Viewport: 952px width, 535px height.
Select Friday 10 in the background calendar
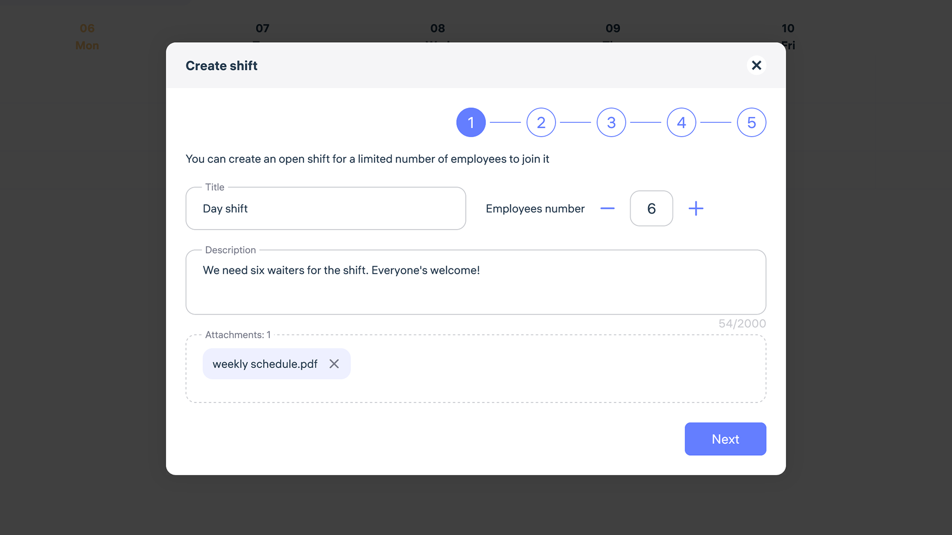click(x=788, y=37)
